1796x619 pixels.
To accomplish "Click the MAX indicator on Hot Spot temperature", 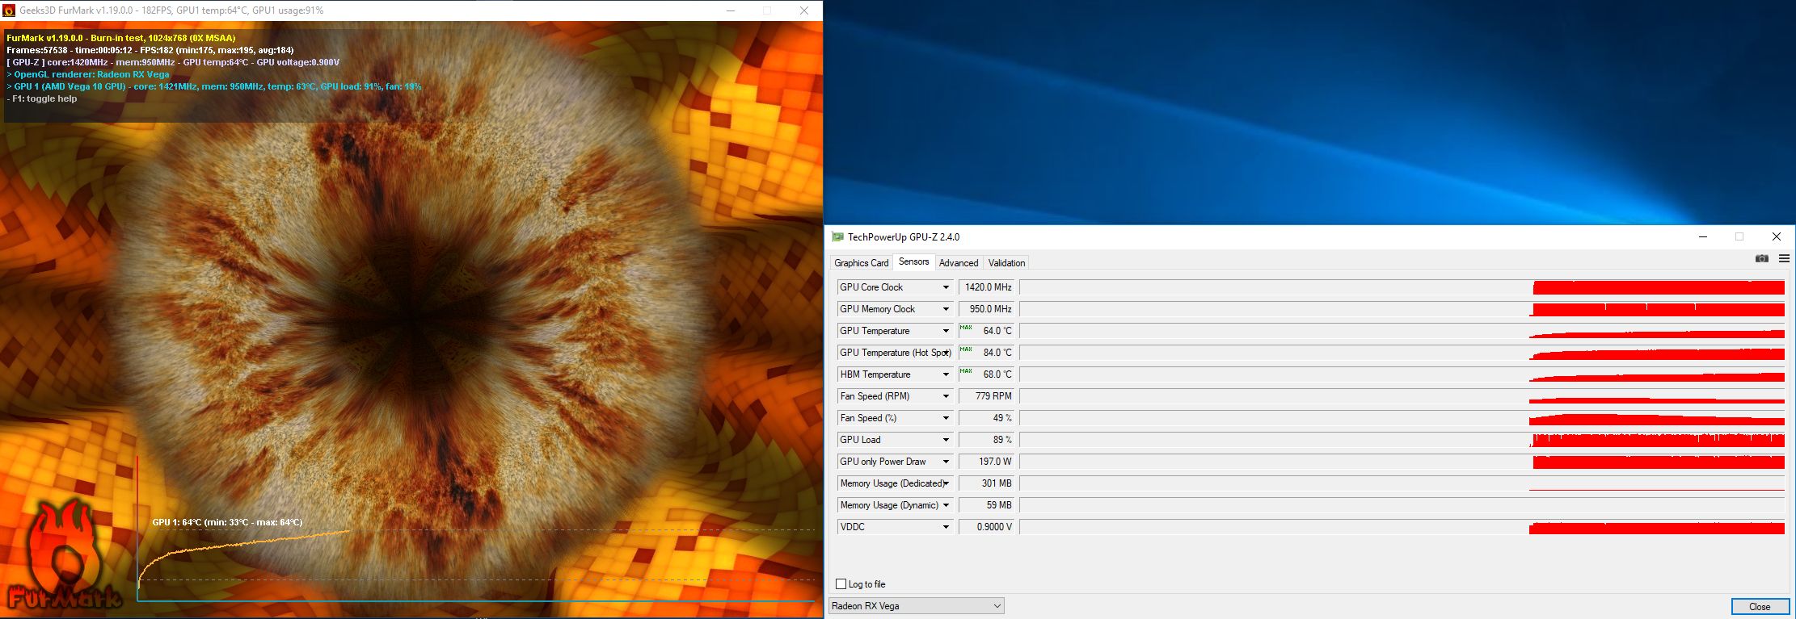I will [x=966, y=349].
